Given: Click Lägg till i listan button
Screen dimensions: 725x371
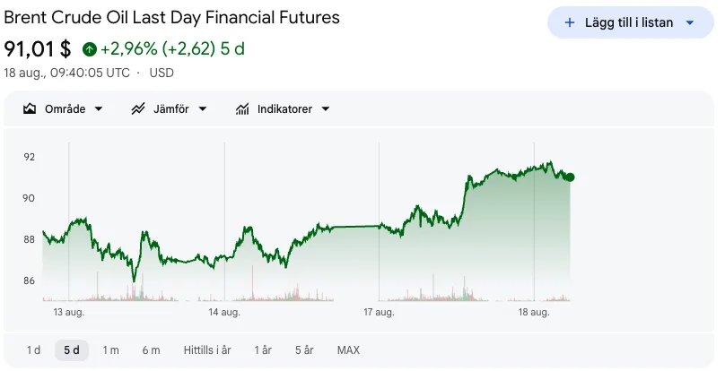Looking at the screenshot, I should click(x=631, y=22).
